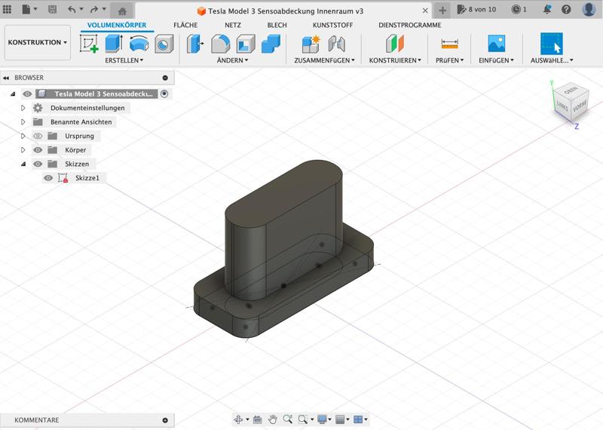Click the Press Pull tool in Ändern

[195, 44]
